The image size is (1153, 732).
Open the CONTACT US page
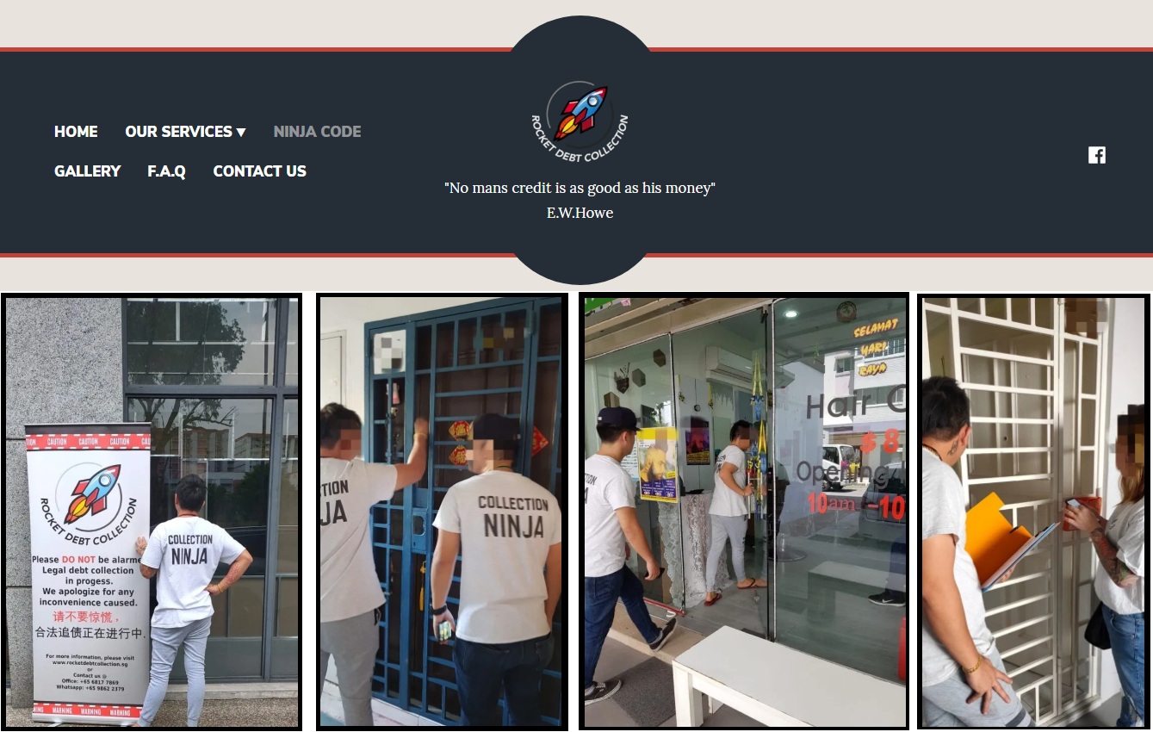259,171
